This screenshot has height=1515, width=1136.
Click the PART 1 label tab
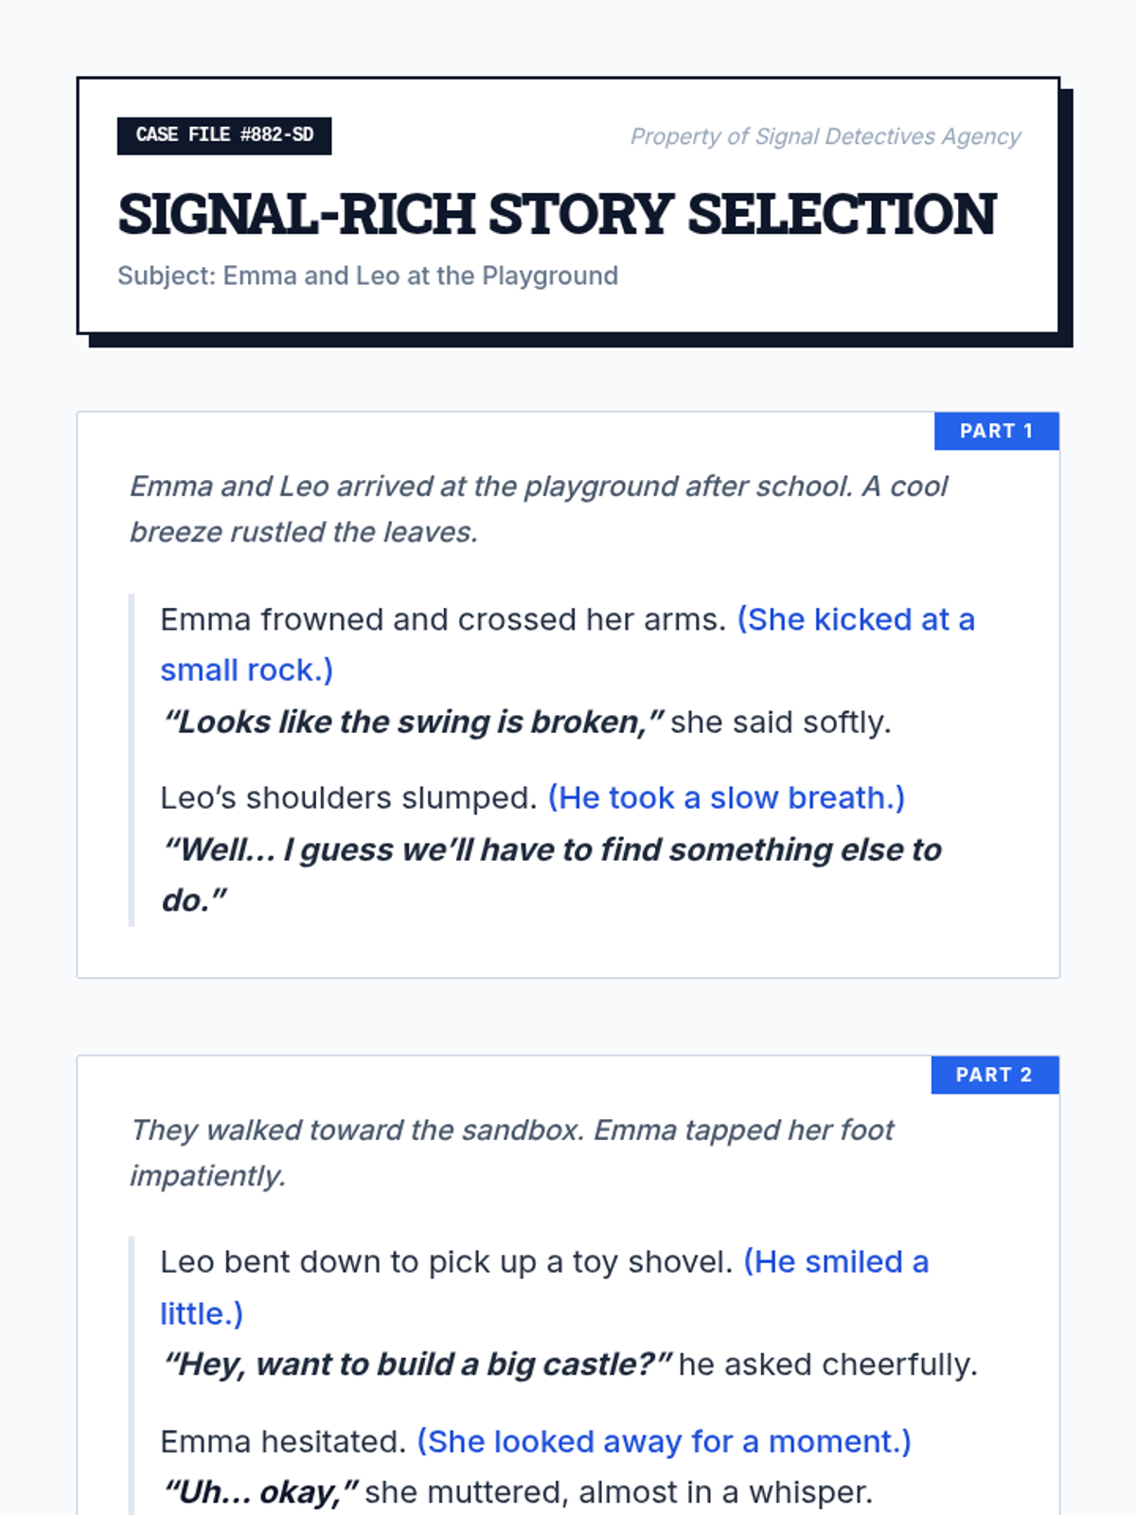pyautogui.click(x=996, y=431)
